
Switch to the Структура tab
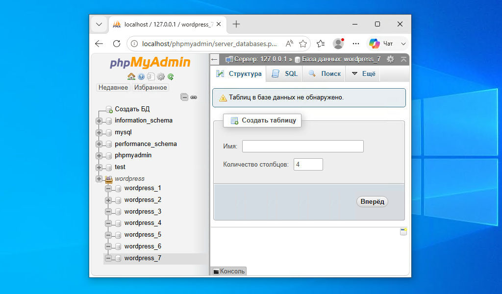tap(239, 73)
